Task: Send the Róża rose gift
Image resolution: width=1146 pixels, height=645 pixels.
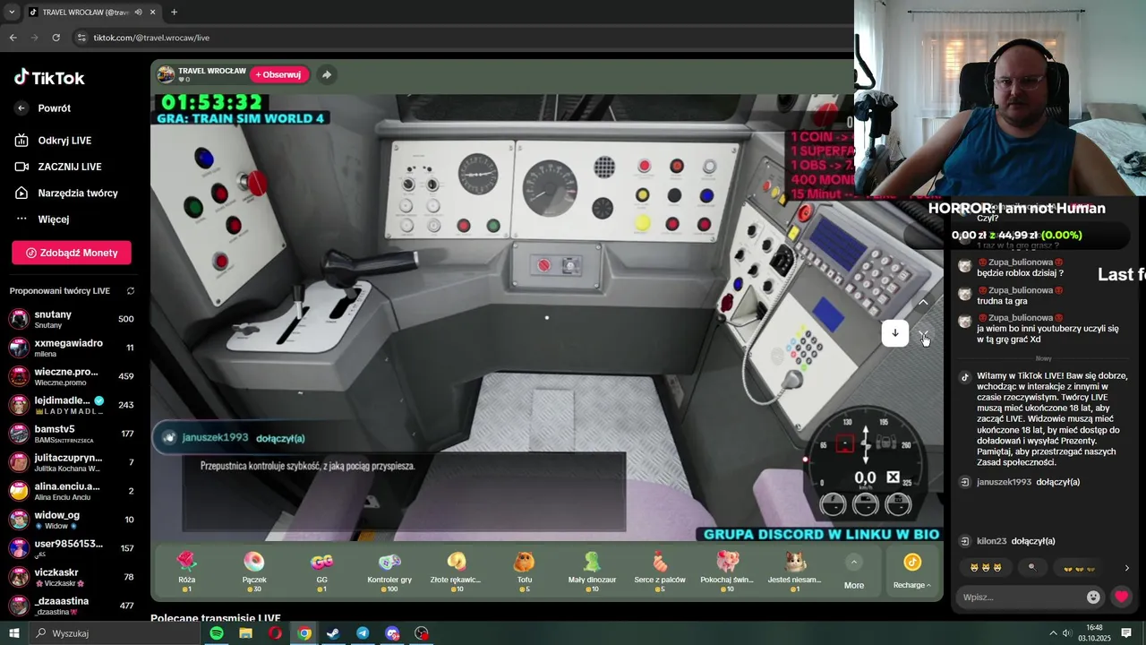Action: [186, 571]
